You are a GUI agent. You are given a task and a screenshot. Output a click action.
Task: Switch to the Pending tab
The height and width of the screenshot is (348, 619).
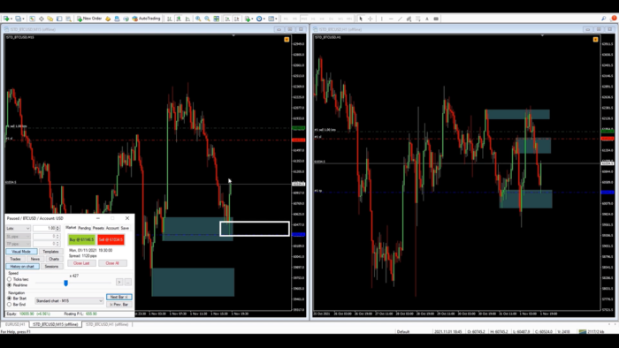pyautogui.click(x=85, y=228)
